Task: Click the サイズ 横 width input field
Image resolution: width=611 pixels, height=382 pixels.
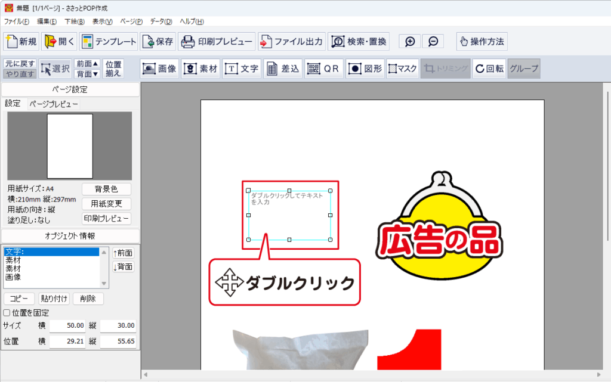Action: pos(67,326)
